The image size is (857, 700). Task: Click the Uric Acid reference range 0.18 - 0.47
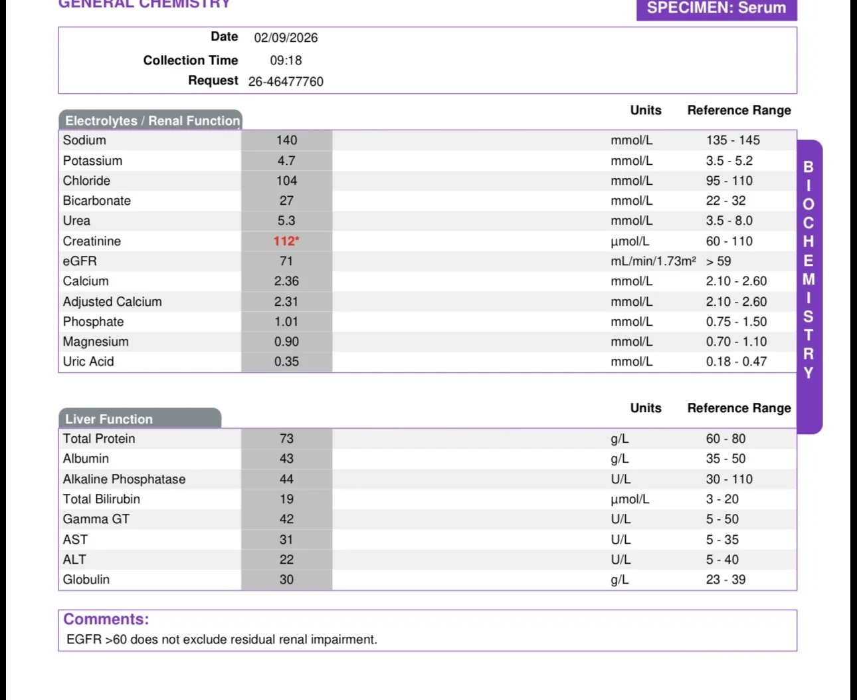tap(736, 362)
